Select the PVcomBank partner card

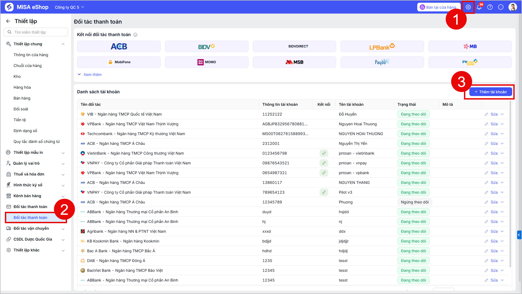point(470,62)
